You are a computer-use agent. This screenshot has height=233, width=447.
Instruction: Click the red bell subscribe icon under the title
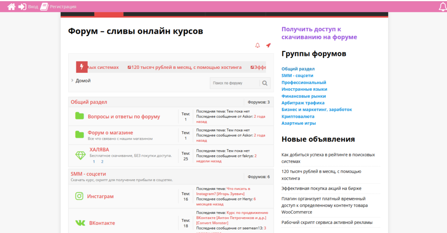coord(258,45)
